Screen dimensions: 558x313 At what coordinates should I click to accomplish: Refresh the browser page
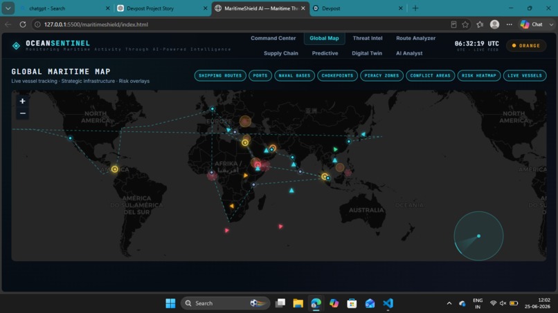click(x=23, y=24)
